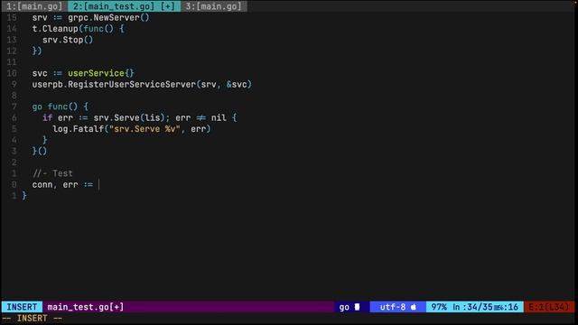Image resolution: width=578 pixels, height=325 pixels.
Task: Click on t.Cleanup(func() line
Action: 79,29
